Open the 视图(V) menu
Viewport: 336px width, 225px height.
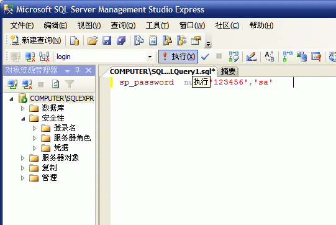tap(89, 25)
